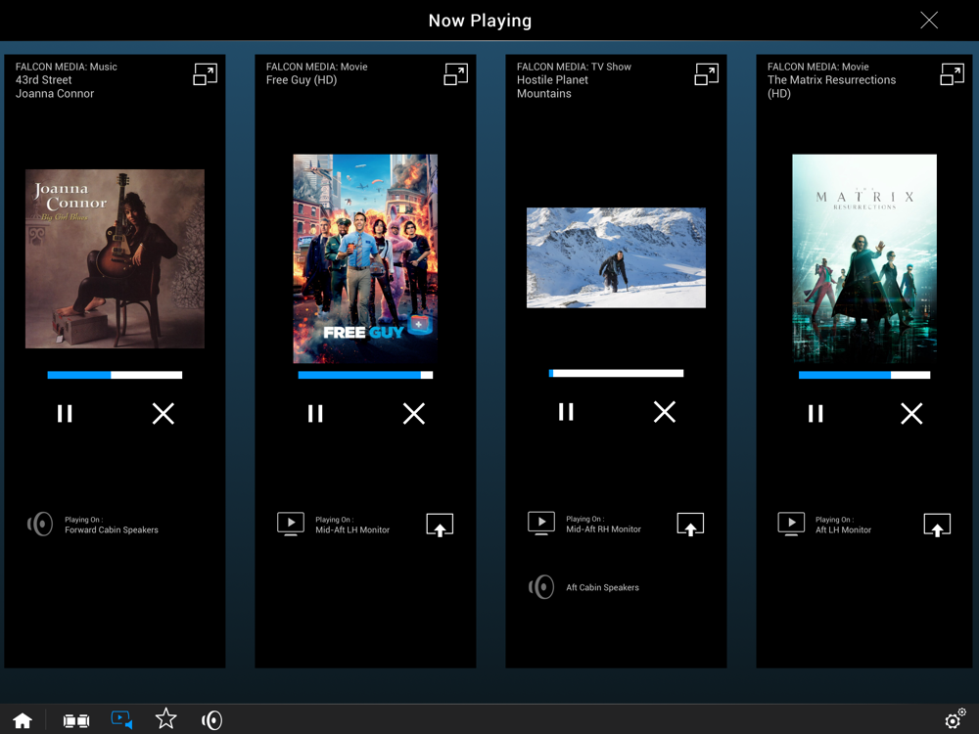Image resolution: width=979 pixels, height=734 pixels.
Task: Select the Aft Cabin Speakers icon
Action: (x=541, y=586)
